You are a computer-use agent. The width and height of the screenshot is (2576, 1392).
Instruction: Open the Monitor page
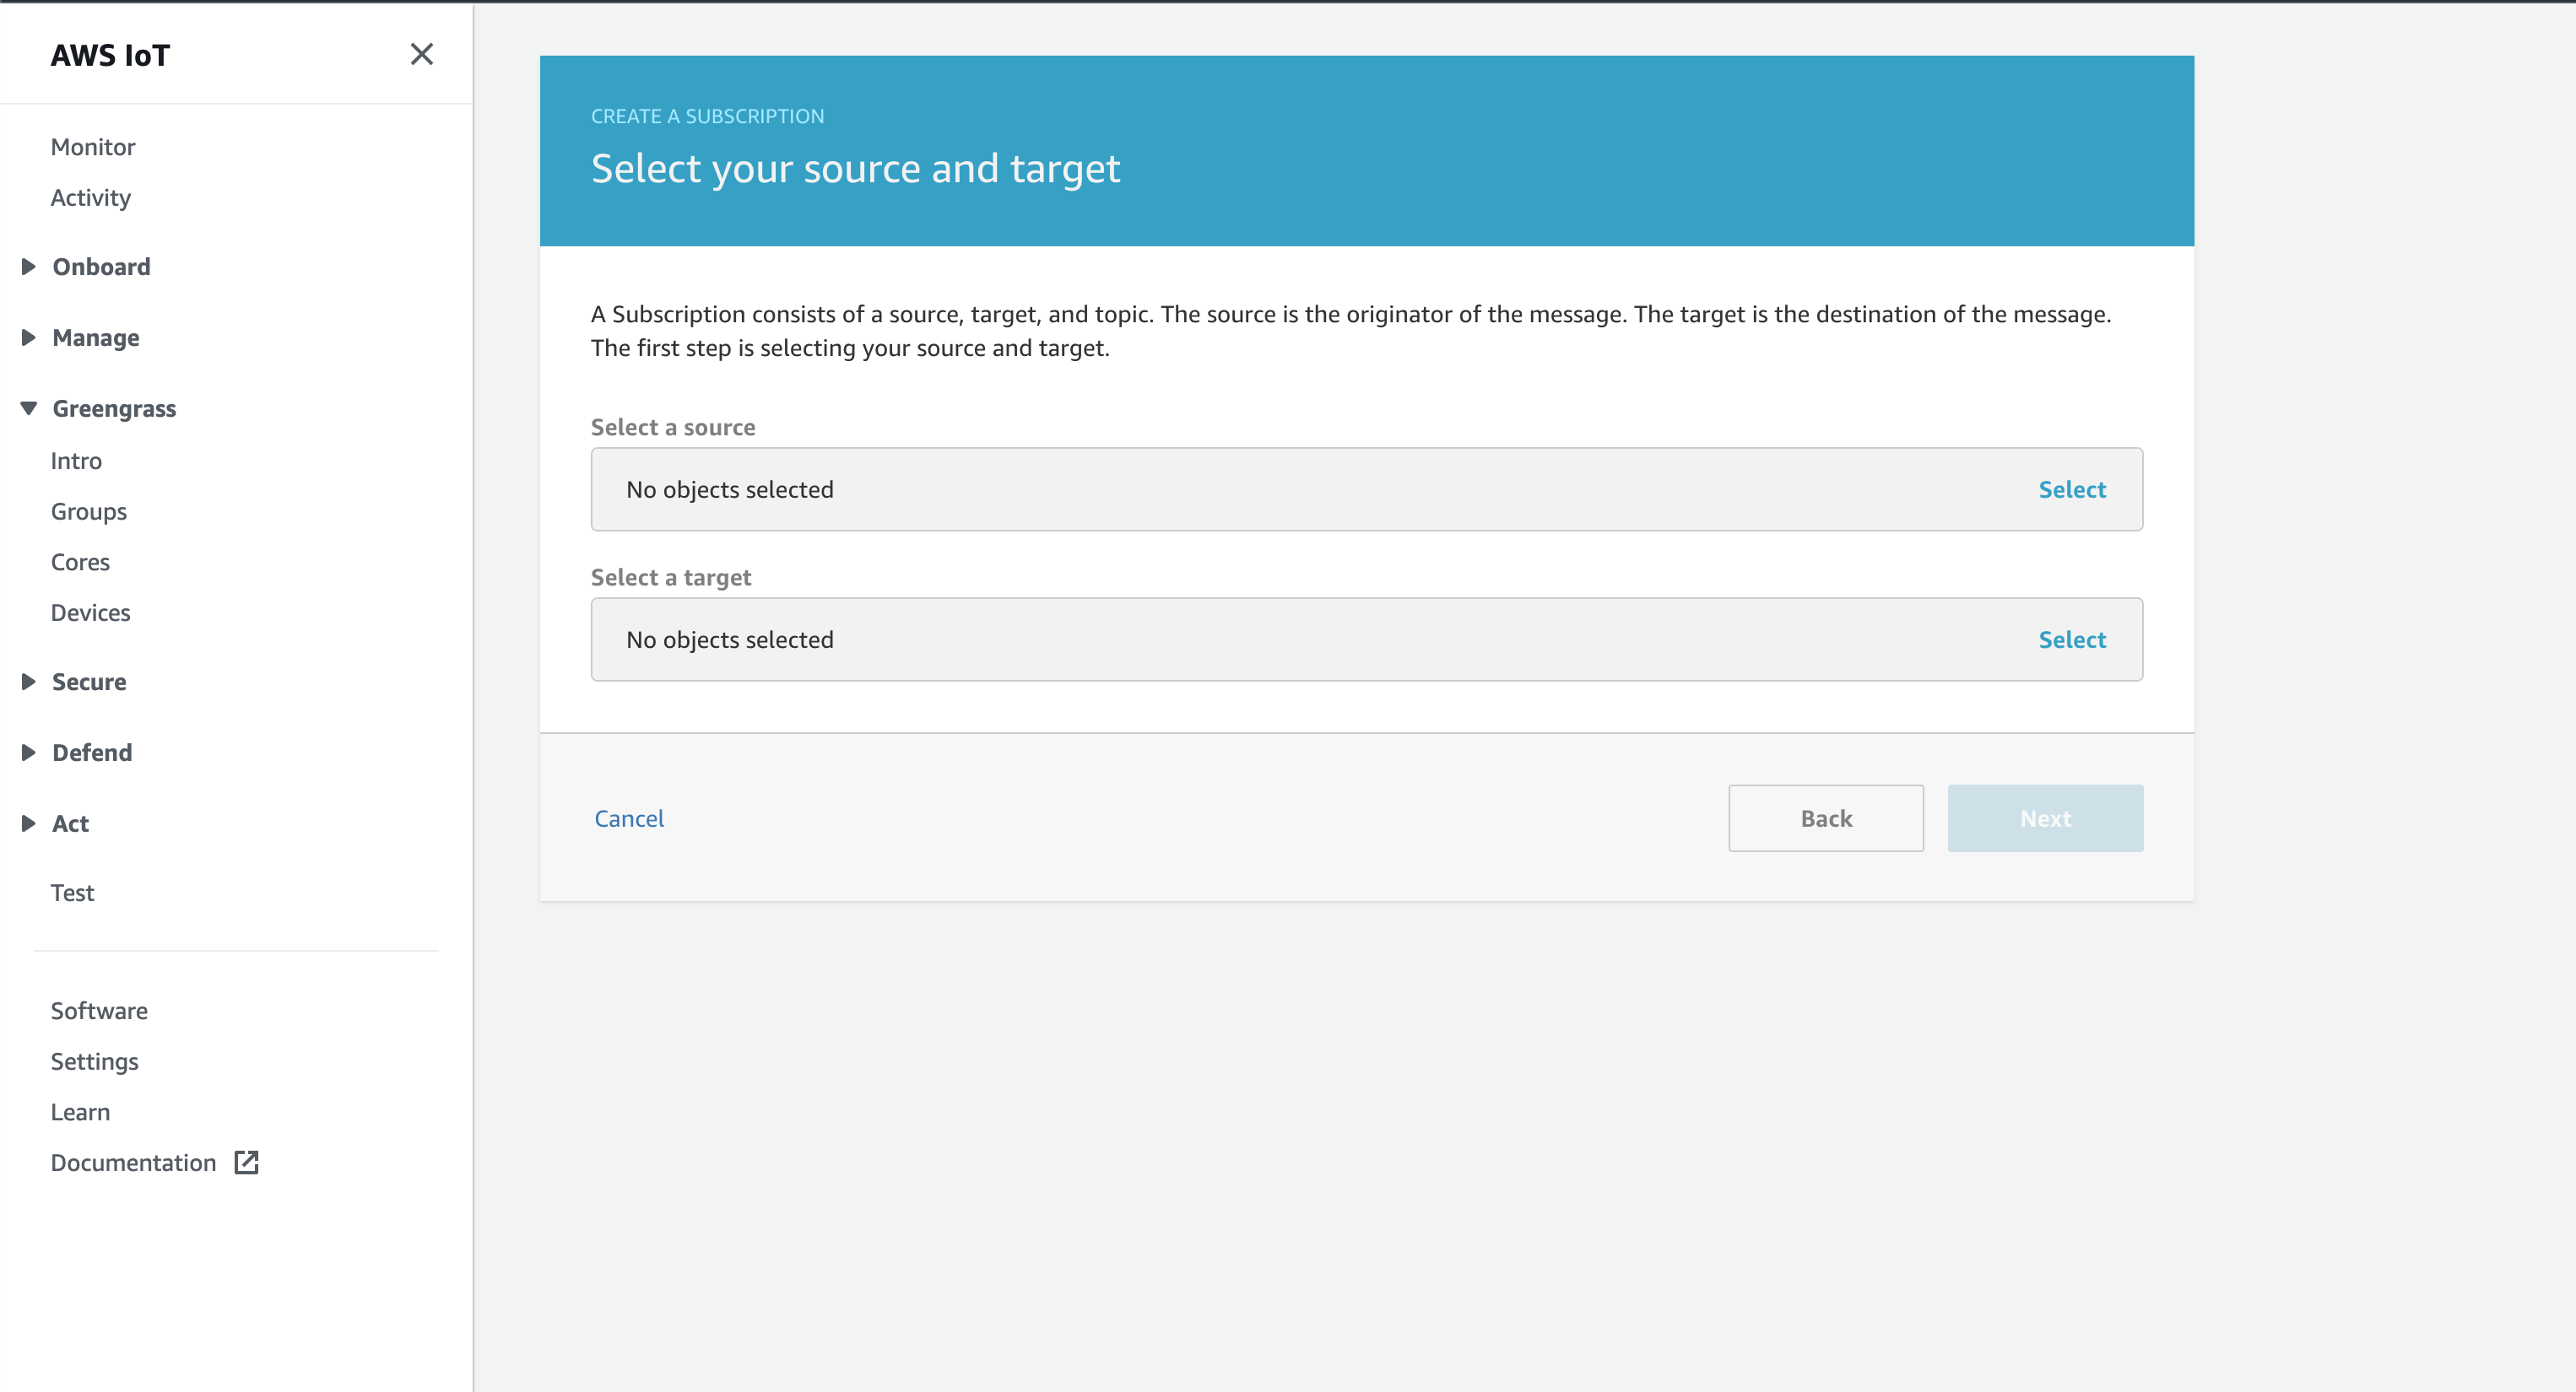click(x=93, y=147)
